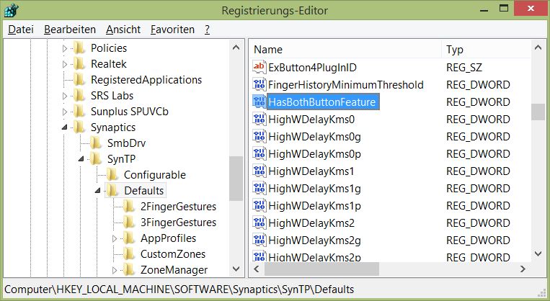Open the Datei menu

[21, 30]
